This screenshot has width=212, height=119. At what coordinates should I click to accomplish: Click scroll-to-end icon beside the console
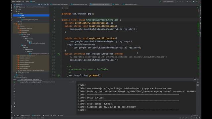(198, 85)
